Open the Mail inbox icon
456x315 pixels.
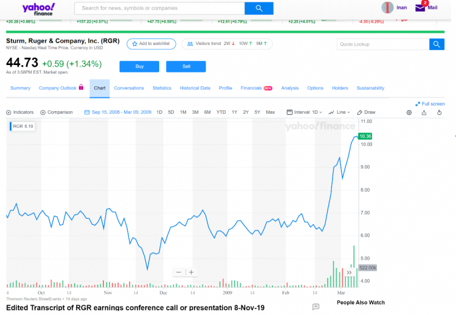pyautogui.click(x=421, y=8)
